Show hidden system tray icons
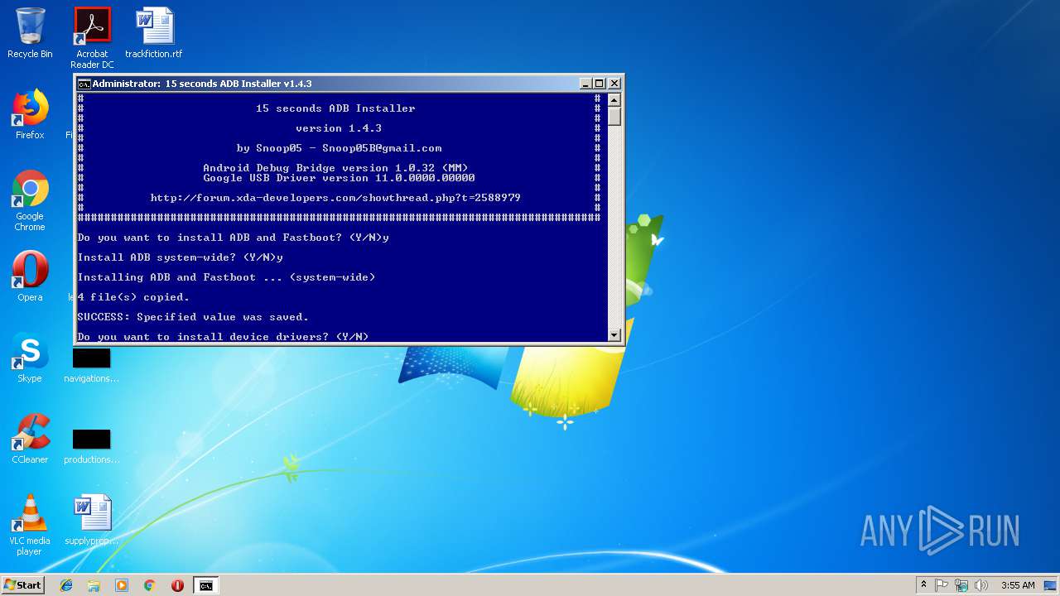Screen dimensions: 1060x596 (923, 585)
